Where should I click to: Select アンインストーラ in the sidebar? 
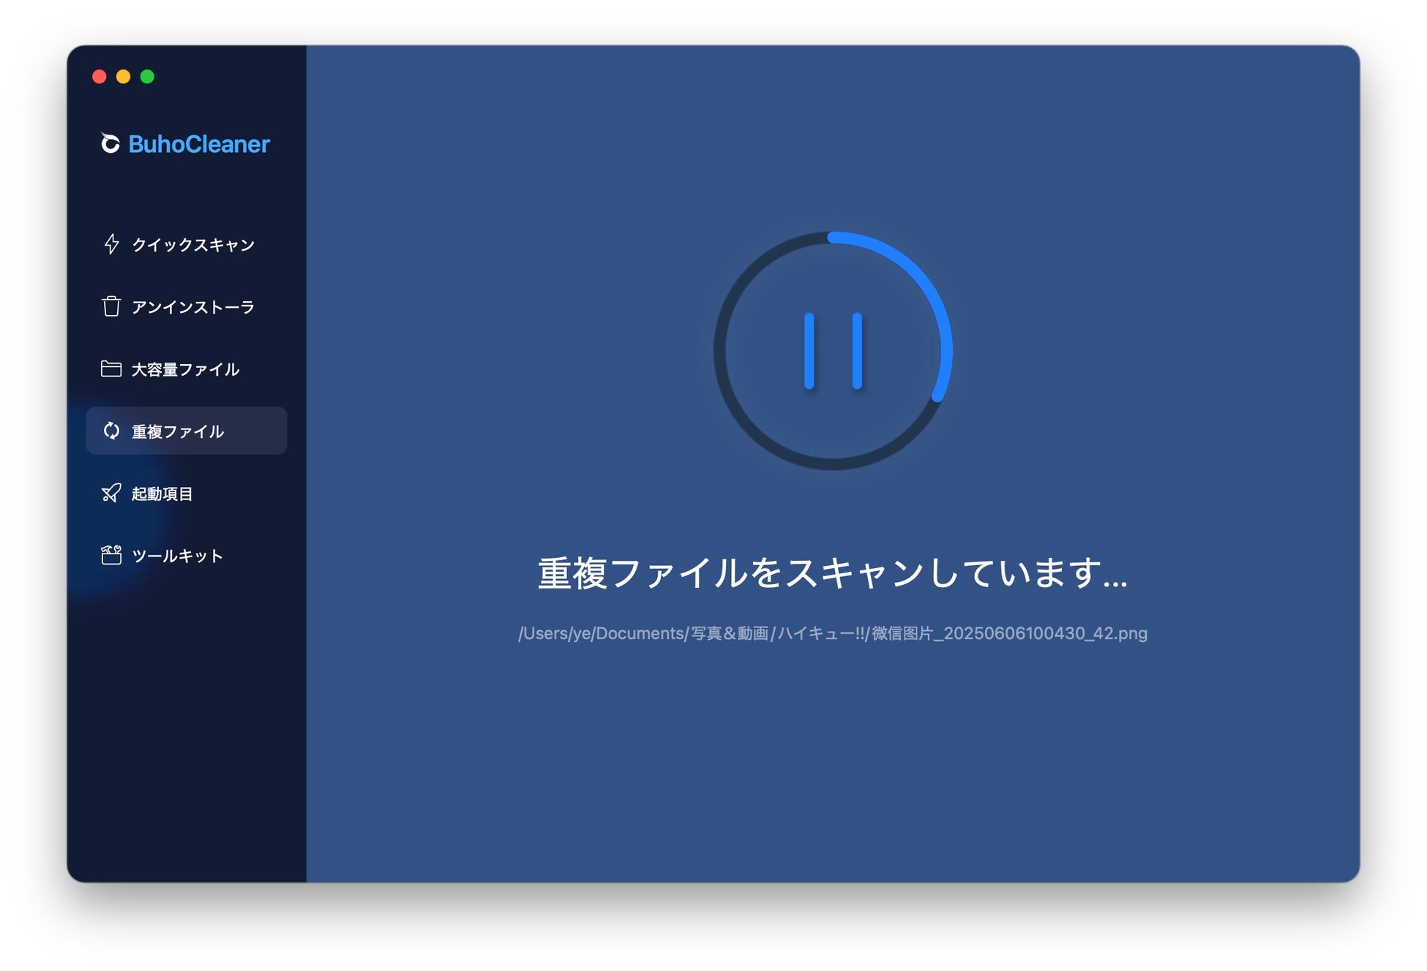click(193, 307)
